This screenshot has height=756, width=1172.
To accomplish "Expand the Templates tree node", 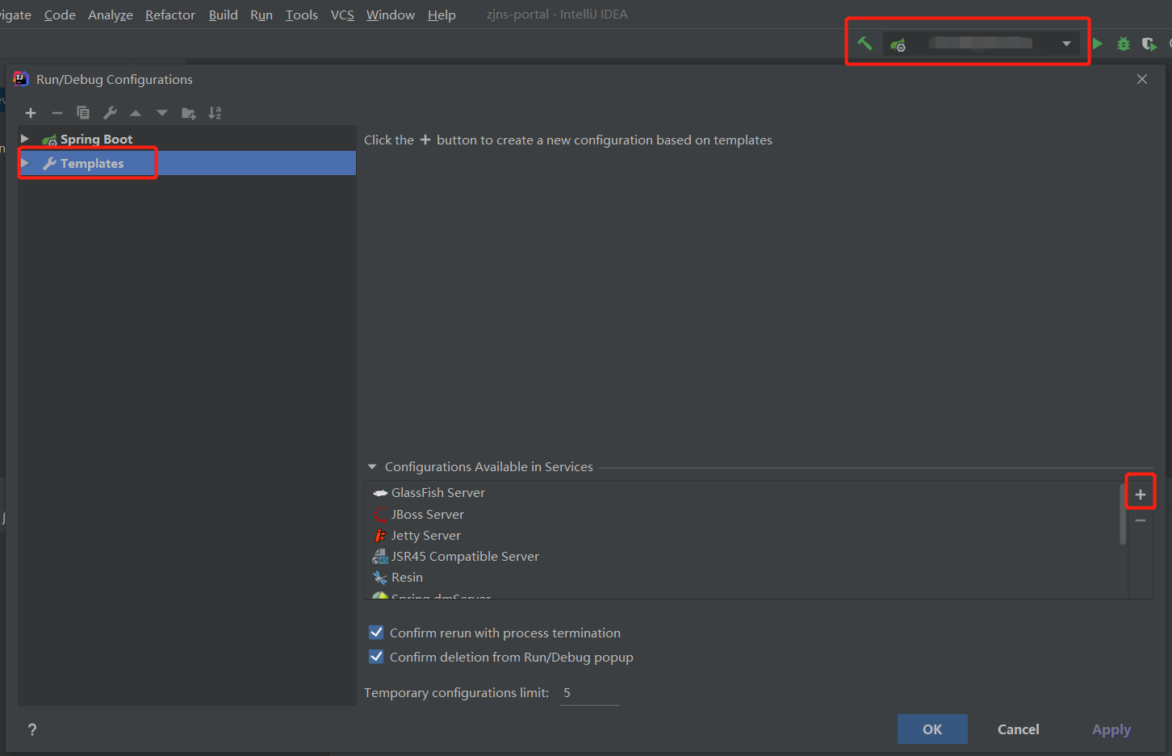I will (x=25, y=163).
